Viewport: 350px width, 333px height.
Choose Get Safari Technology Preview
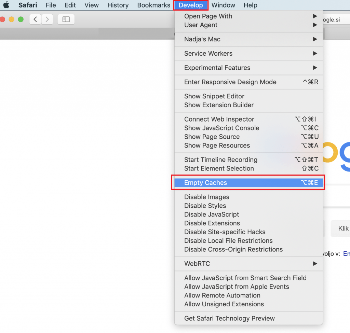click(249, 318)
